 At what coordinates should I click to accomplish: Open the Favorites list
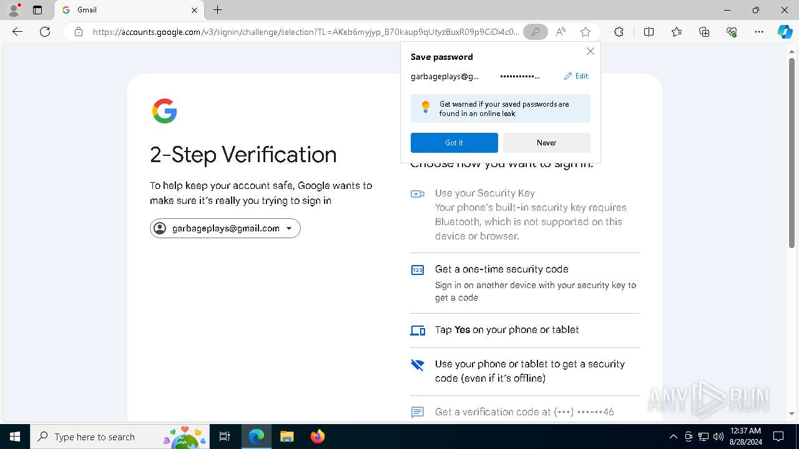click(677, 32)
